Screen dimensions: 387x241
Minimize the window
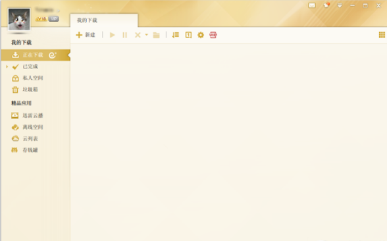(x=353, y=5)
